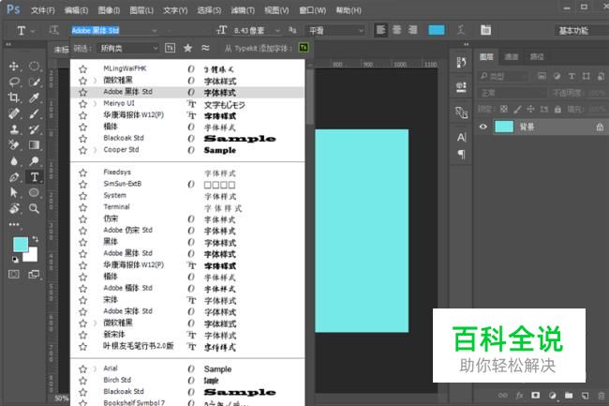Select the Horizontal Type tool in toolbox
The width and height of the screenshot is (609, 406).
[35, 176]
